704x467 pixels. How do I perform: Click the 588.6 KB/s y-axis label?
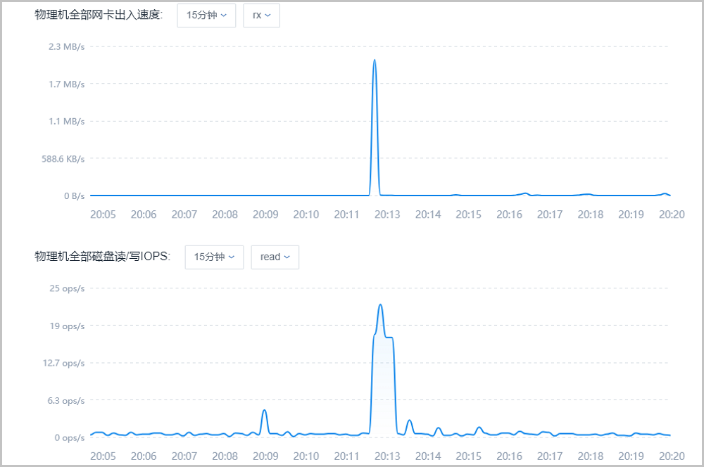point(63,159)
